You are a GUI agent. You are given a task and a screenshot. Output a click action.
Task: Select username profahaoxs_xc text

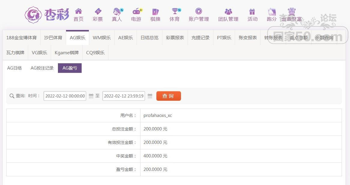tap(158, 115)
